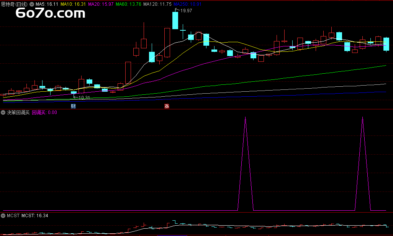Click the MA5: 16.11 legend value
Viewport: 393px width, 236px height.
(x=47, y=4)
